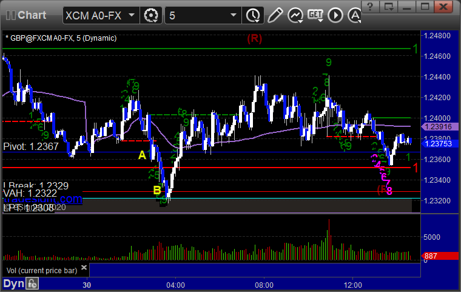Screen dimensions: 461x292
Task: Click the yellow A marker on chart
Action: coord(142,155)
